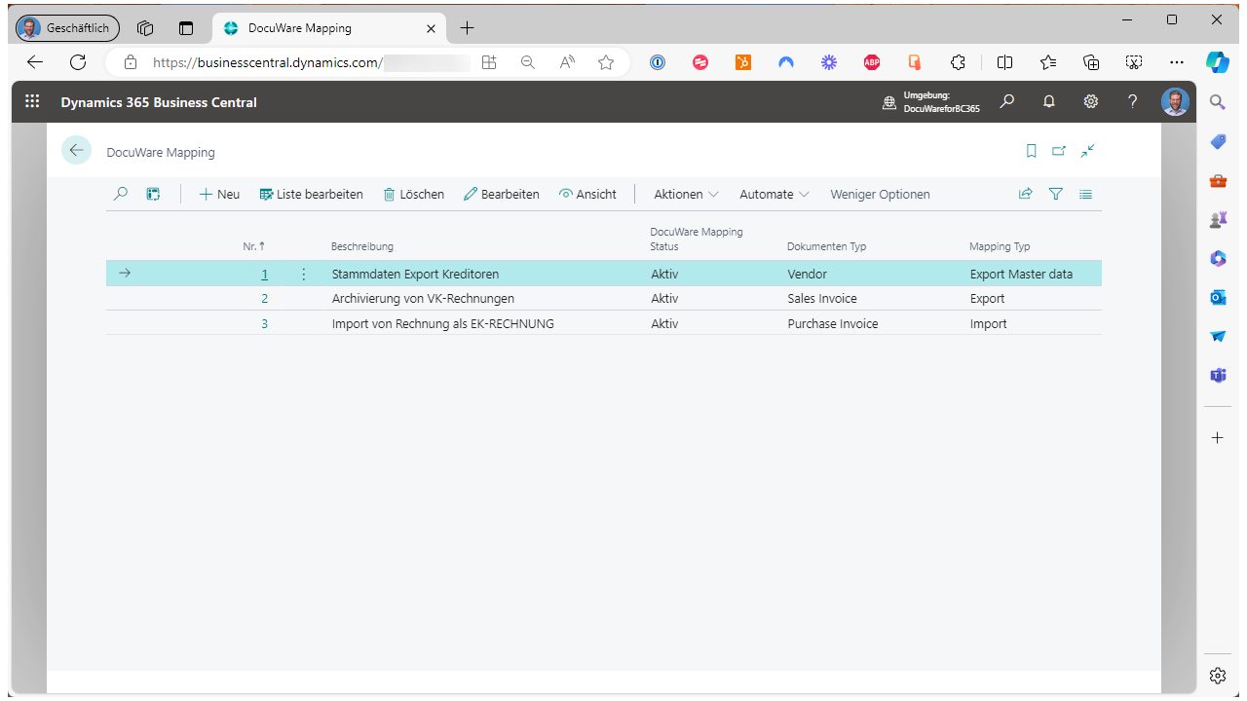Toggle focus mode on the list
1247x701 pixels.
[1087, 151]
